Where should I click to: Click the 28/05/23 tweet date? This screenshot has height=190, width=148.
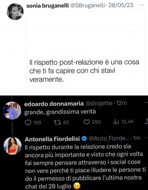[x=121, y=5]
